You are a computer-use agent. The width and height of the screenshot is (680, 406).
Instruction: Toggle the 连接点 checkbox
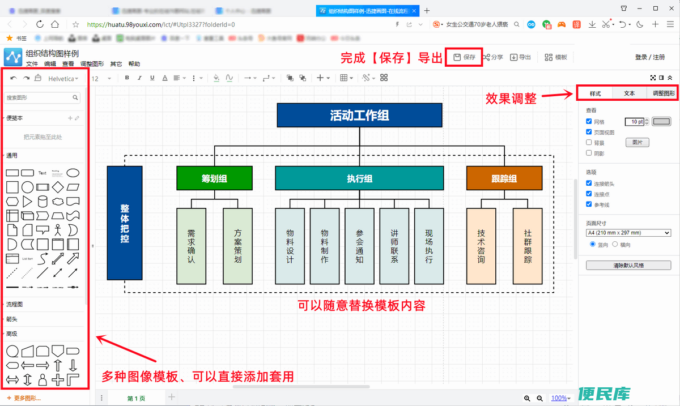pos(589,194)
